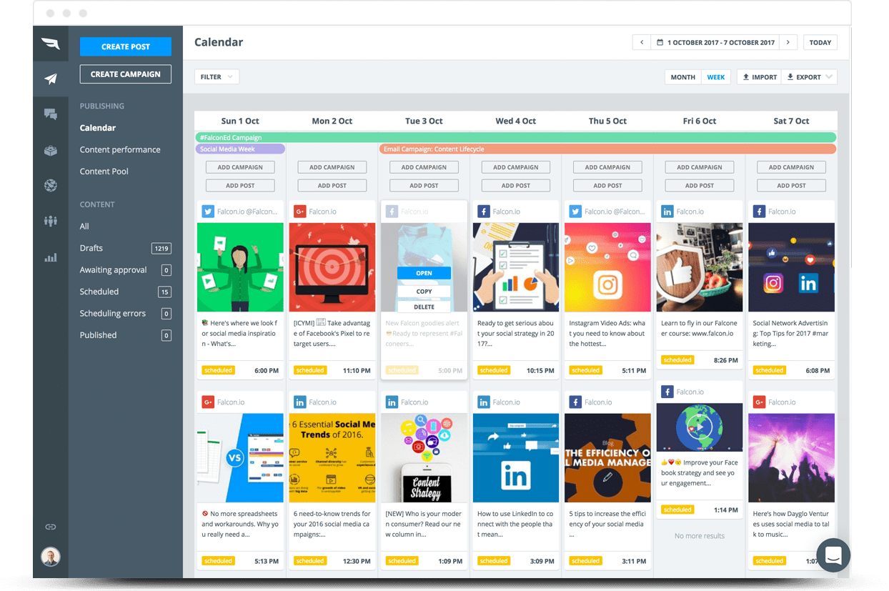Open the chat support widget
Screen dimensions: 889x591
point(833,555)
